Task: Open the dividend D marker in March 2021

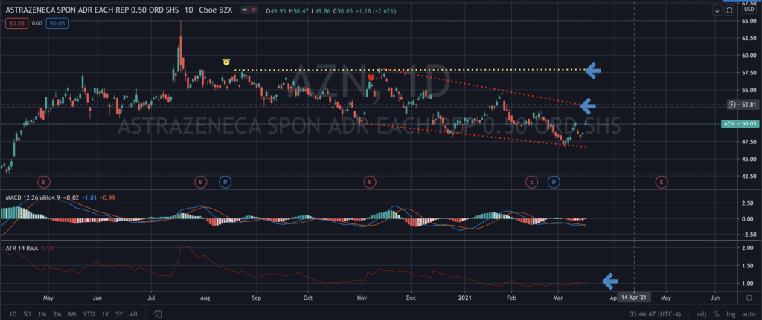Action: 554,182
